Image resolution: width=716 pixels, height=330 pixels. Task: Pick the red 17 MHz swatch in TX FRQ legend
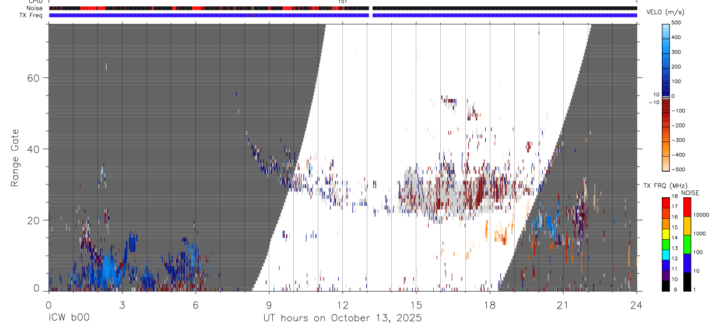pos(665,203)
